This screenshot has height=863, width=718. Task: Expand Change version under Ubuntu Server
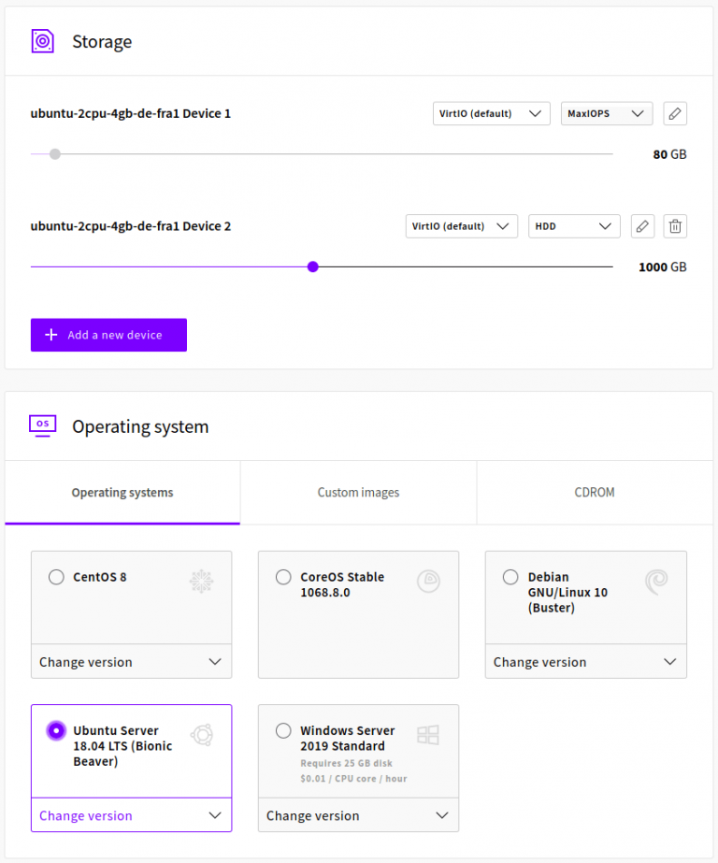131,815
